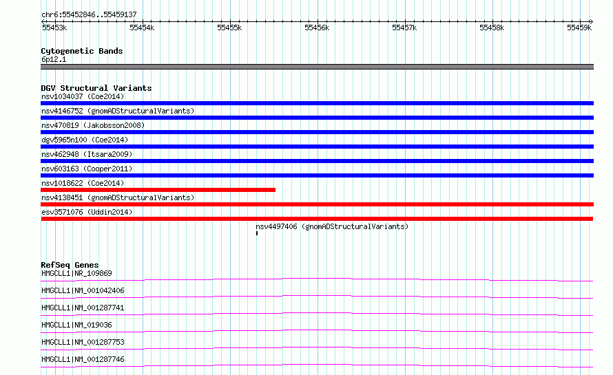
Task: Click blue bar under nsv462948
Action: tap(317, 161)
